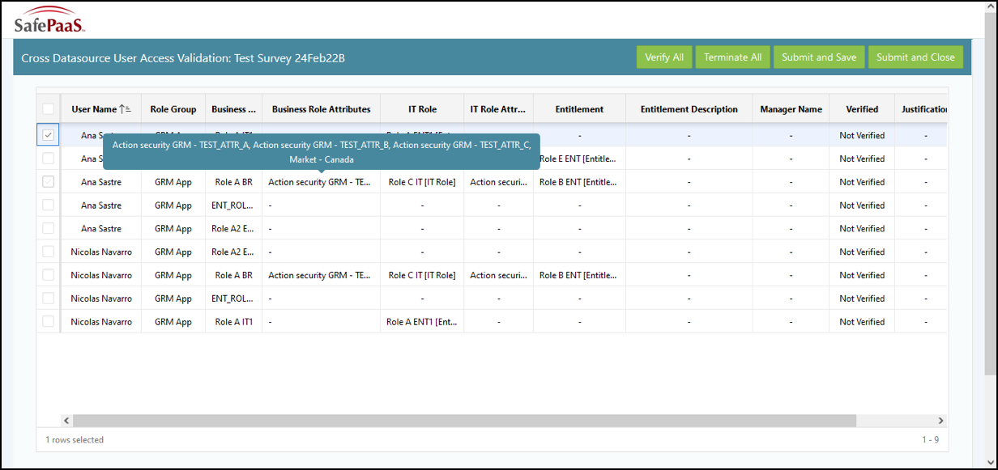Click the Entitlement column header
Viewport: 998px width, 470px height.
click(x=579, y=109)
